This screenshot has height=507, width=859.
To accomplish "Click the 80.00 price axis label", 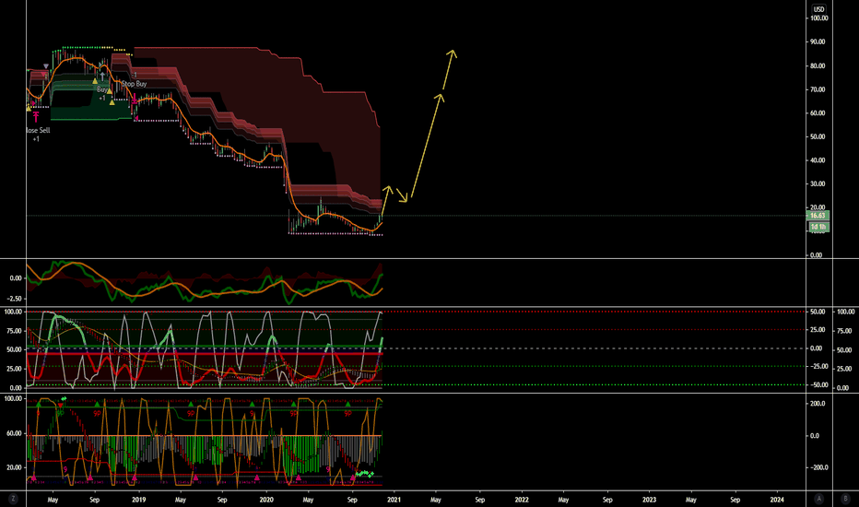I will [818, 65].
